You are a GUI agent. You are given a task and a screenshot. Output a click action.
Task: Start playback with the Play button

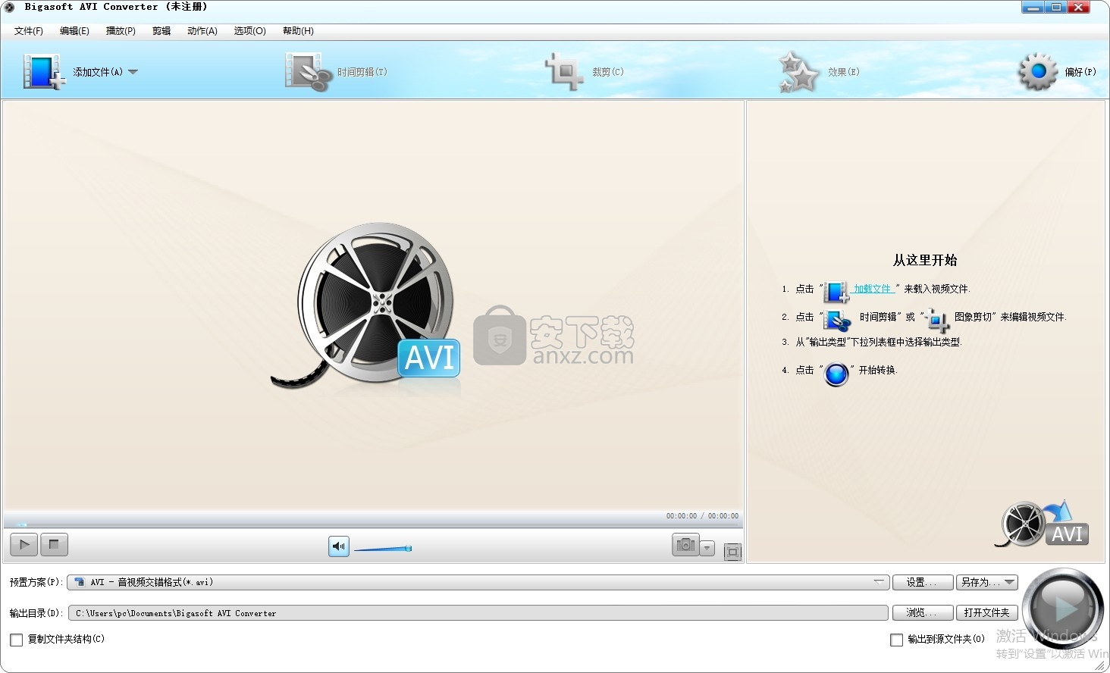pos(24,544)
